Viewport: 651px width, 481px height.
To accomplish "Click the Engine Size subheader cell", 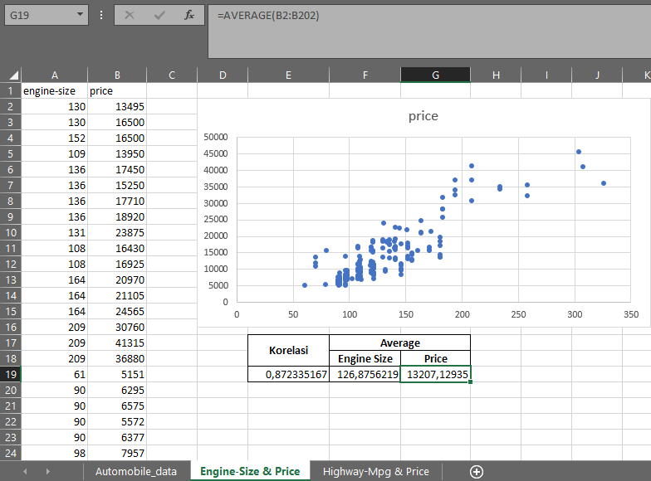I will click(365, 358).
